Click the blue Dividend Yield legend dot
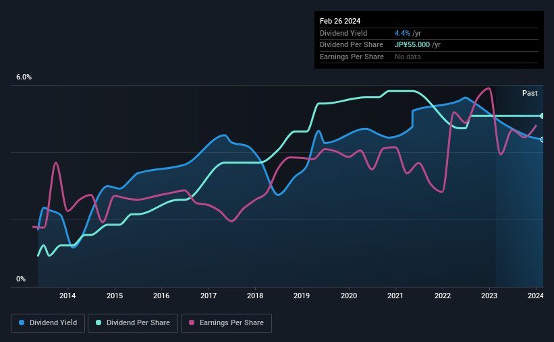 click(22, 322)
